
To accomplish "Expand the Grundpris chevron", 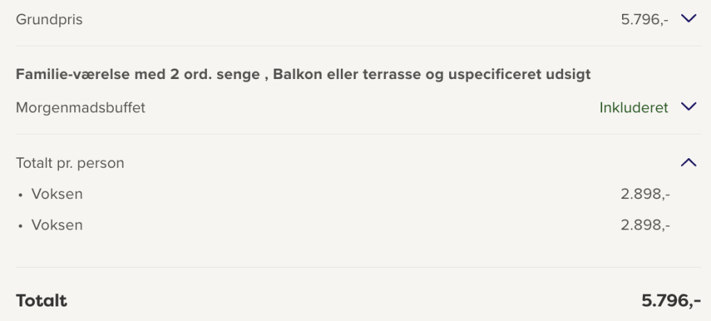I will 688,19.
